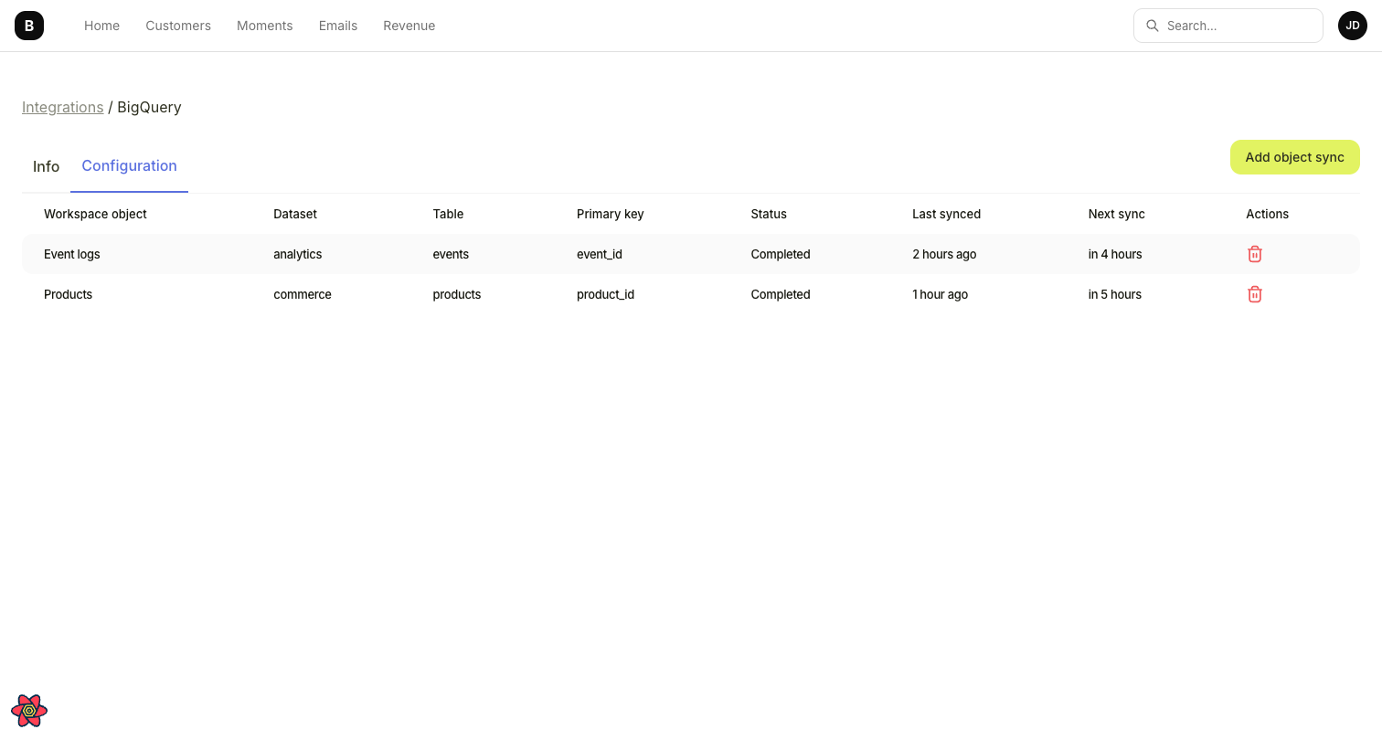1382x740 pixels.
Task: Select the Configuration tab
Action: click(x=129, y=165)
